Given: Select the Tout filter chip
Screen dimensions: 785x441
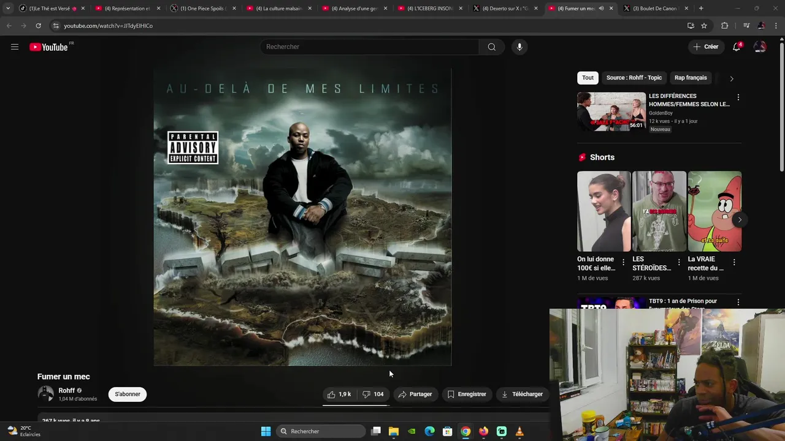Looking at the screenshot, I should (x=588, y=78).
